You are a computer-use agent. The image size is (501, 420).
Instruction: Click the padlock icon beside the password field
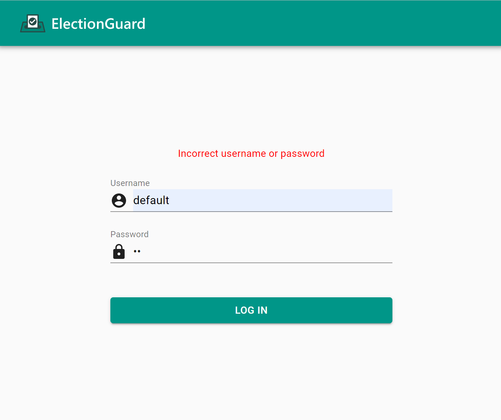click(119, 251)
